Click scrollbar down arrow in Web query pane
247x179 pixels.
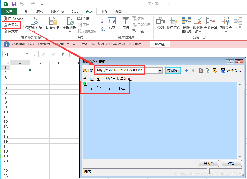pyautogui.click(x=240, y=157)
